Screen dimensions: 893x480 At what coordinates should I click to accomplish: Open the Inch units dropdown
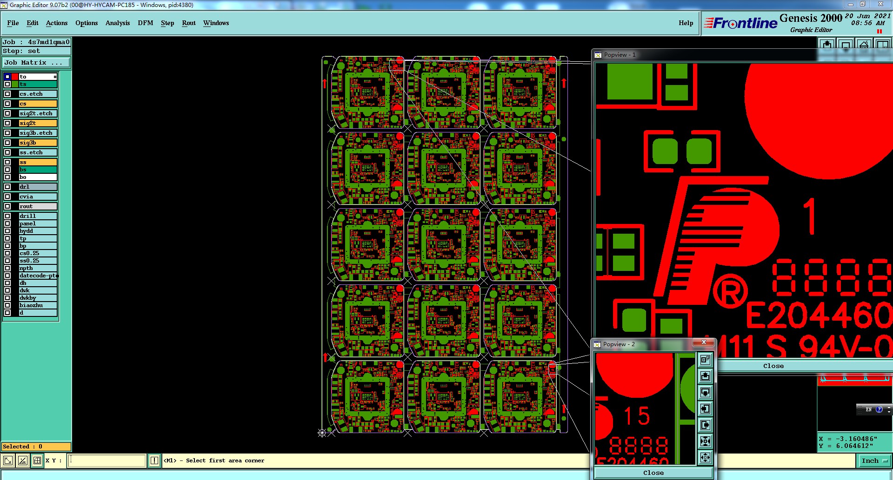point(874,460)
